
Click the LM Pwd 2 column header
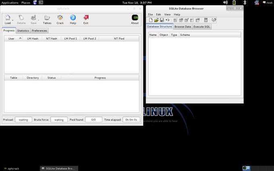click(x=89, y=39)
